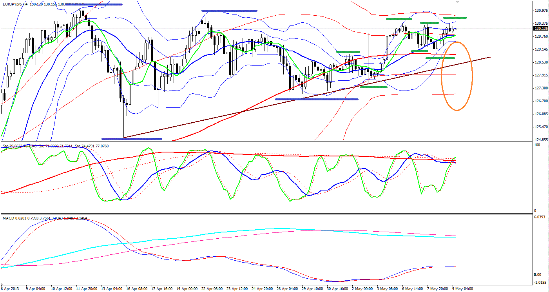Select the blue horizontal bar at chart bottom

[132, 138]
